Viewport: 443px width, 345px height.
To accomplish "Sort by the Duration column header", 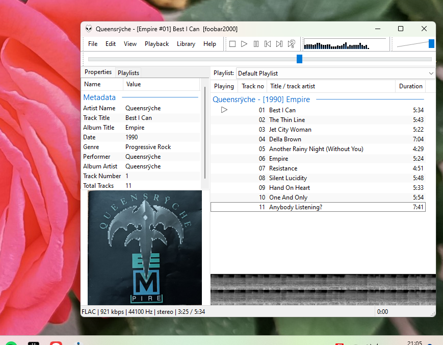I will click(410, 86).
